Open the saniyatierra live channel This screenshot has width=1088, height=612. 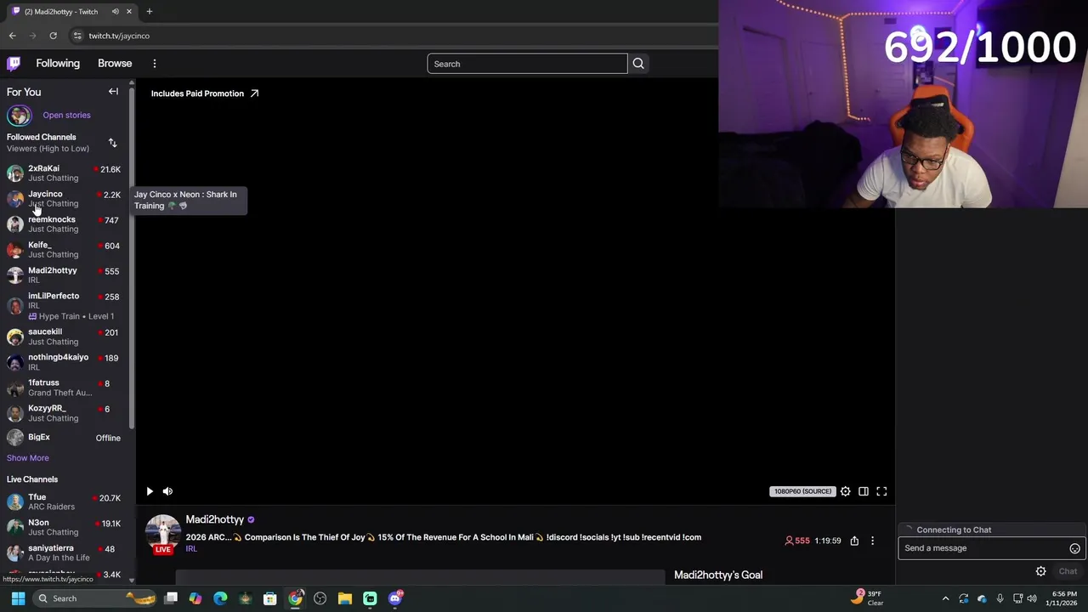66,553
